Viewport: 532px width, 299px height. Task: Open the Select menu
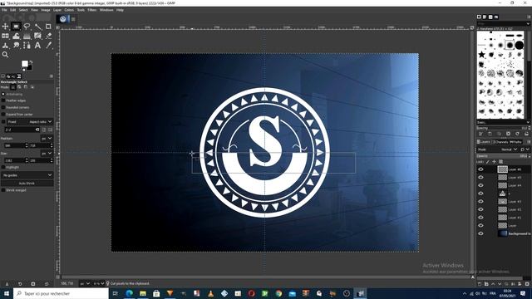pyautogui.click(x=23, y=10)
